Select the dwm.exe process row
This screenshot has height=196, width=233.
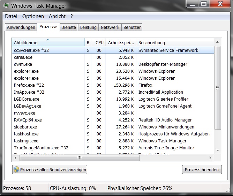click(x=113, y=64)
